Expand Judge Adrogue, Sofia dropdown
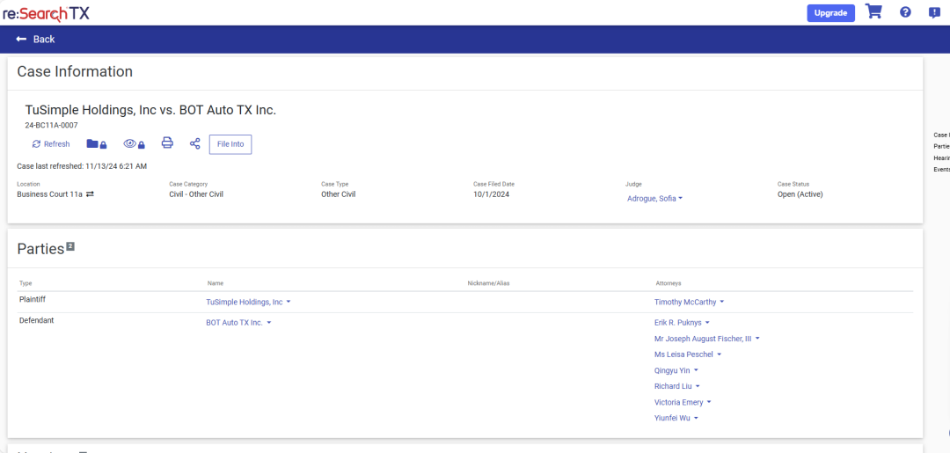 (655, 199)
